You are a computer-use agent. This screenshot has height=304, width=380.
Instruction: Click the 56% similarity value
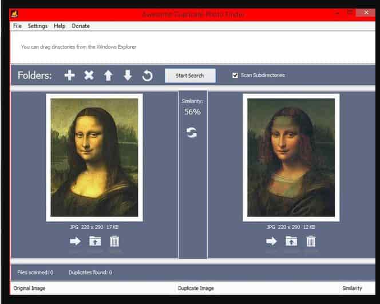point(192,112)
